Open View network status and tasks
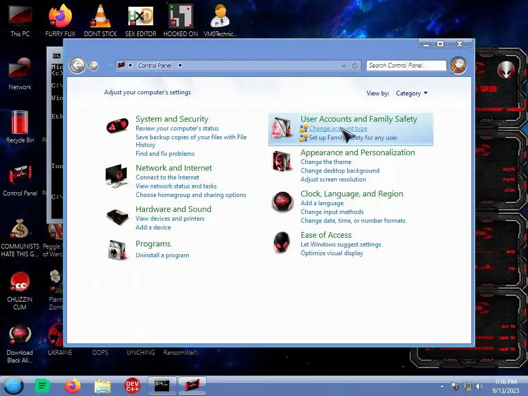 176,186
